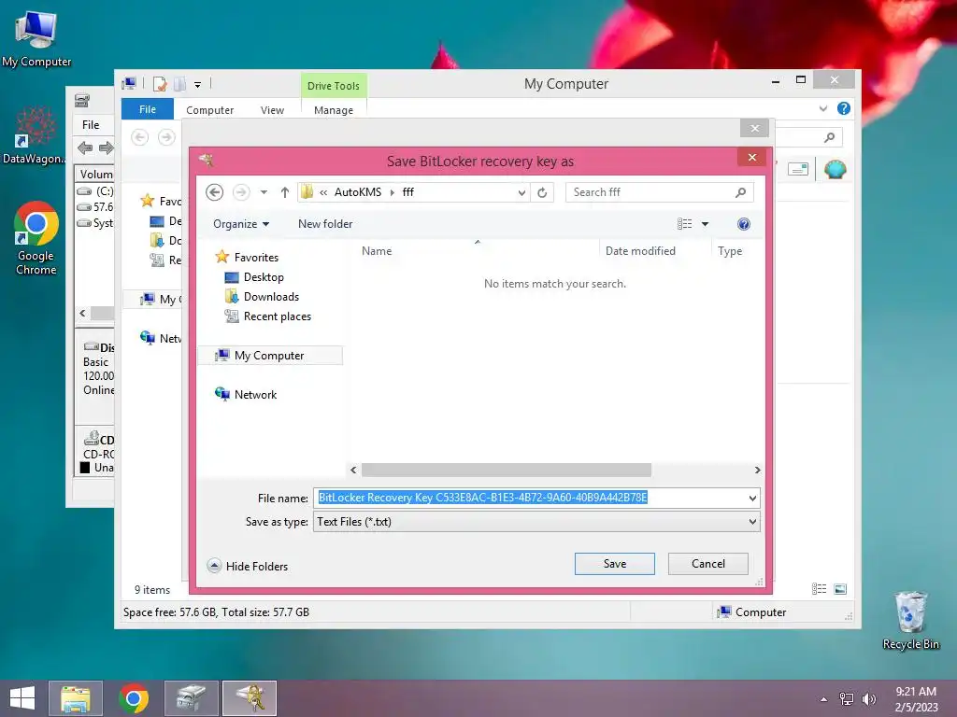The width and height of the screenshot is (957, 717).
Task: Click the Forward arrow in the save dialog
Action: [242, 192]
